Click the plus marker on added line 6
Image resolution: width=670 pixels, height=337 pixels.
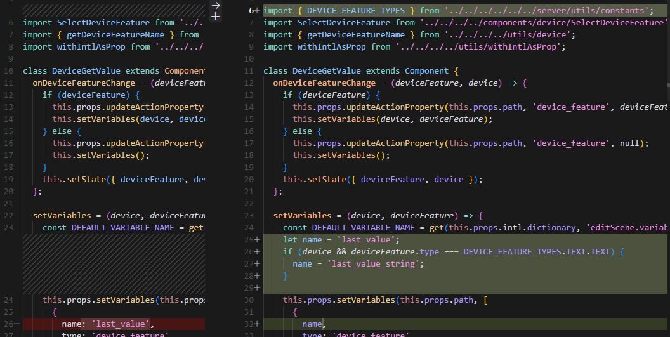[256, 11]
